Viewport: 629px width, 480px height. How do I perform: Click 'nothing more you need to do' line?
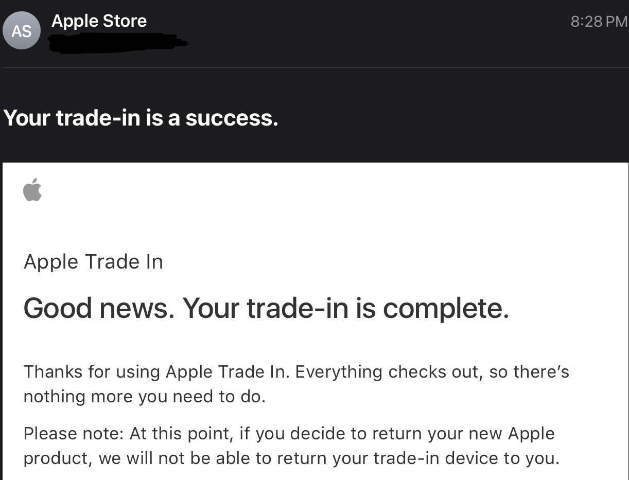(x=144, y=397)
